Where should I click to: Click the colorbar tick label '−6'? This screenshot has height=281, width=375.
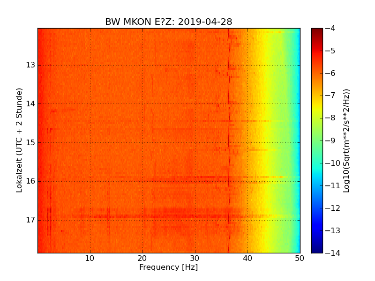coord(330,73)
